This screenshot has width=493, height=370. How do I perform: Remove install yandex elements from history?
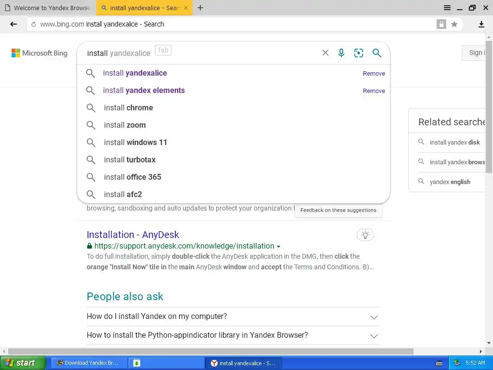click(374, 91)
